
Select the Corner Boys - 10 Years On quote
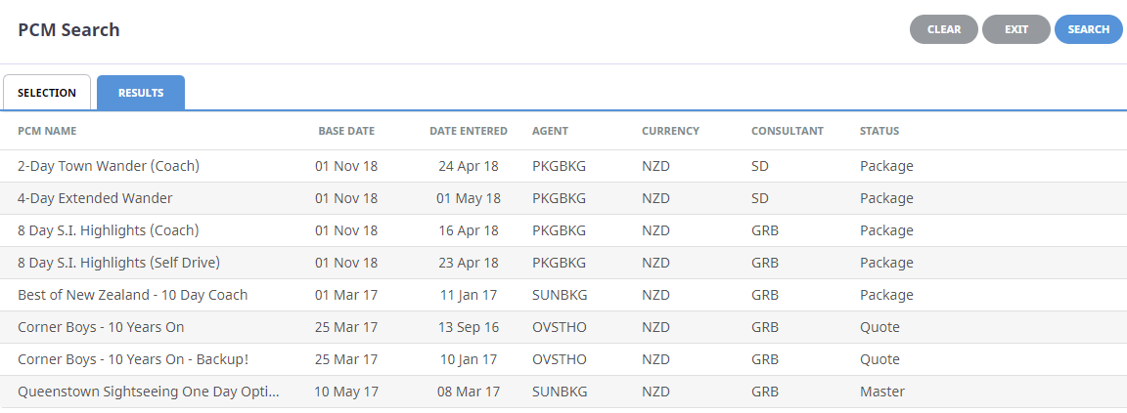coord(563,328)
